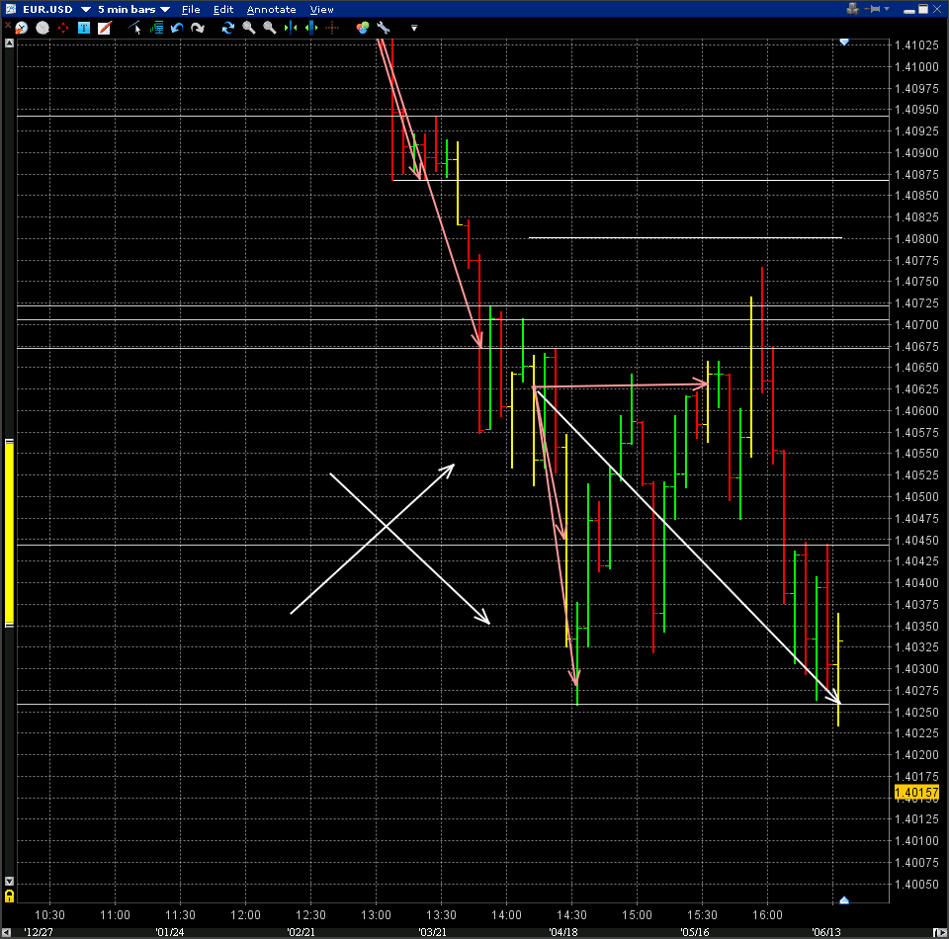Maximize the chart window

[x=923, y=9]
